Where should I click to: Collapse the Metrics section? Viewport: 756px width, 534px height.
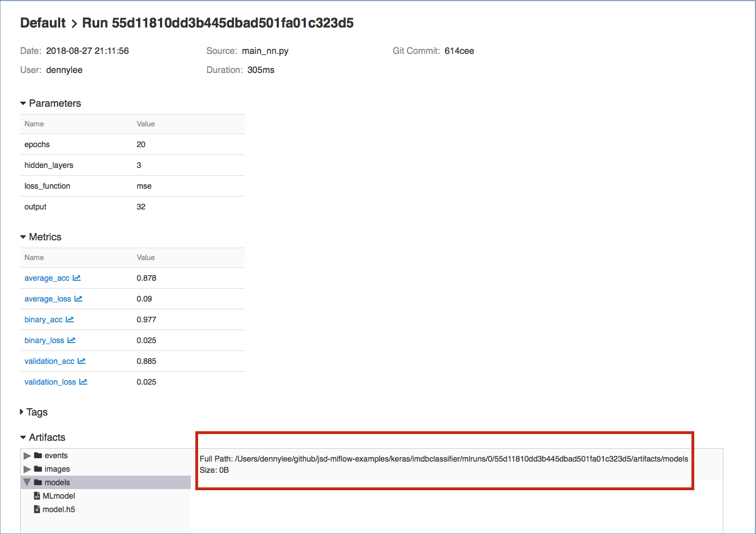pyautogui.click(x=23, y=237)
